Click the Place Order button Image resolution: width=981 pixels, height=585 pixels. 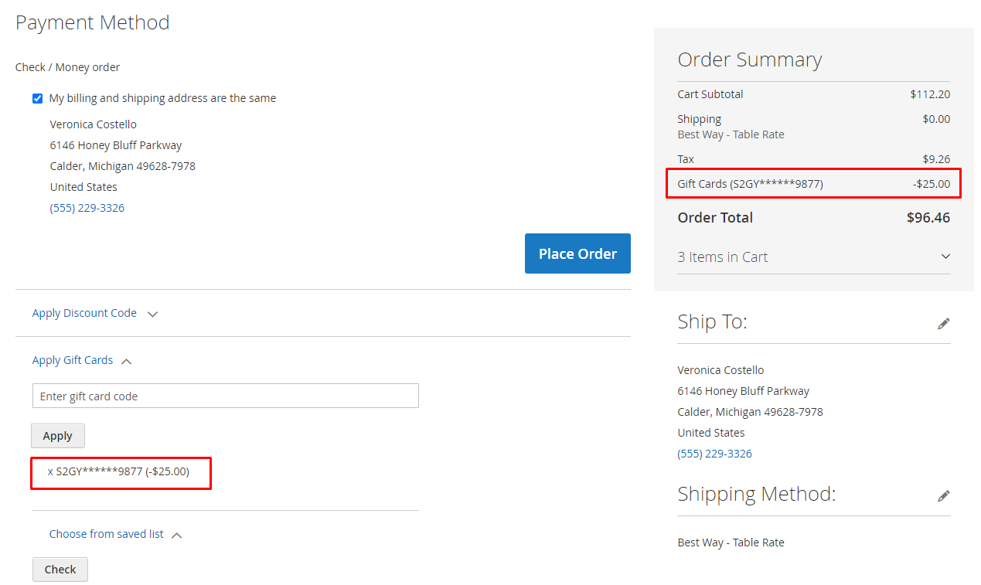tap(577, 253)
